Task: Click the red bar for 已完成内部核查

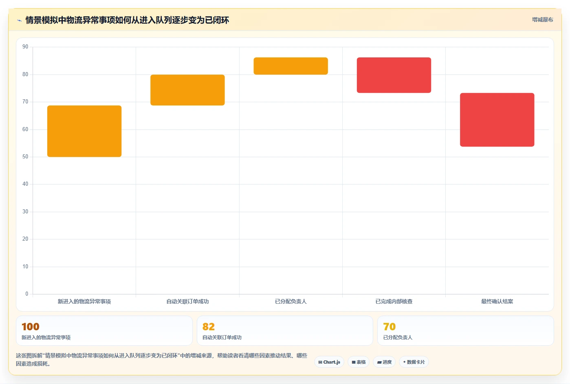Action: click(x=394, y=75)
